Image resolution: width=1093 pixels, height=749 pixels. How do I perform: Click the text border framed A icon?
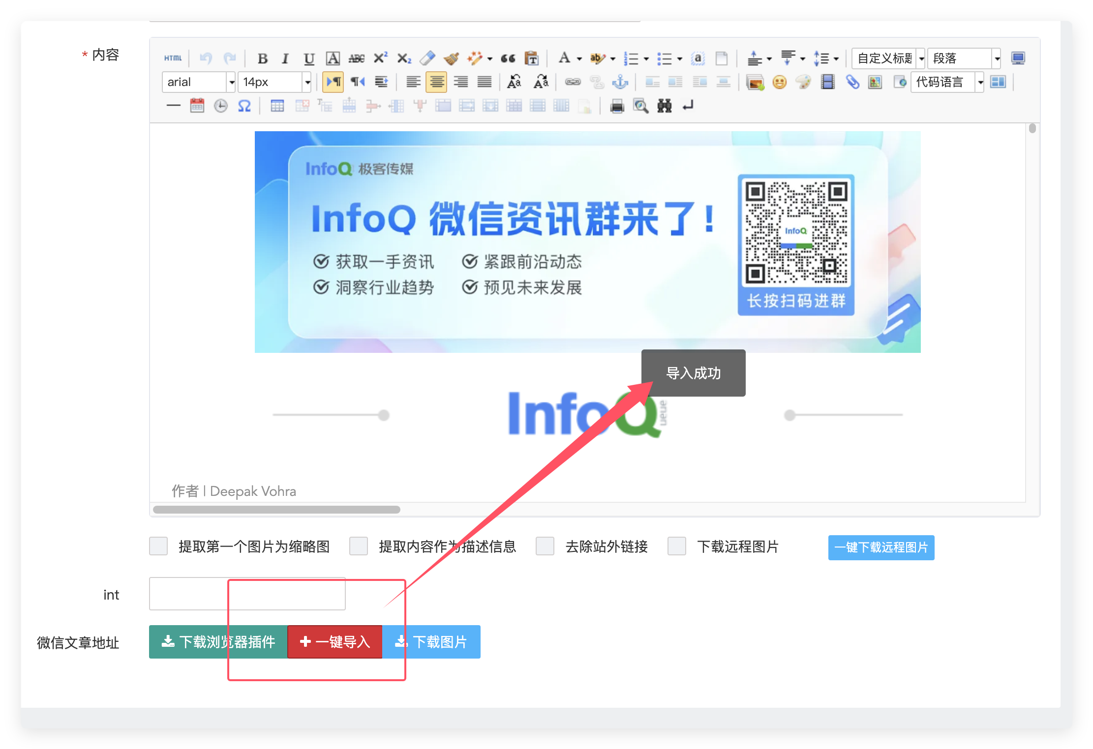coord(333,58)
